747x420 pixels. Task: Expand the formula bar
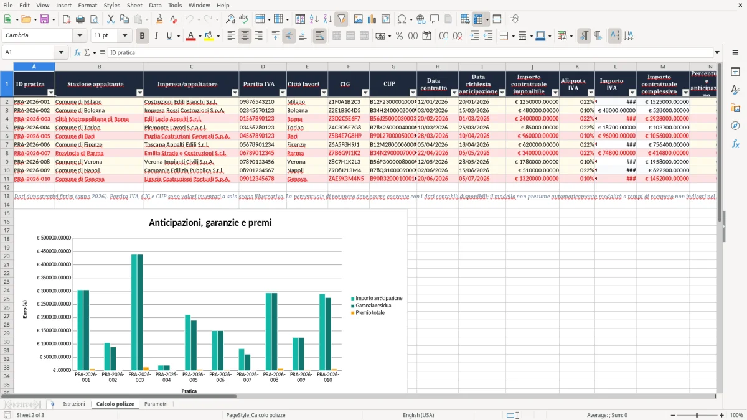click(x=718, y=53)
